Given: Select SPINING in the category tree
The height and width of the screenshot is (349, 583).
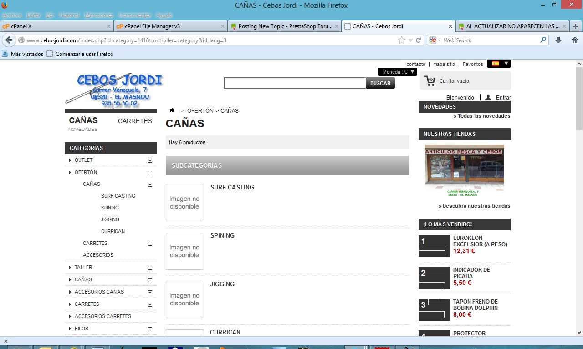Looking at the screenshot, I should 110,208.
